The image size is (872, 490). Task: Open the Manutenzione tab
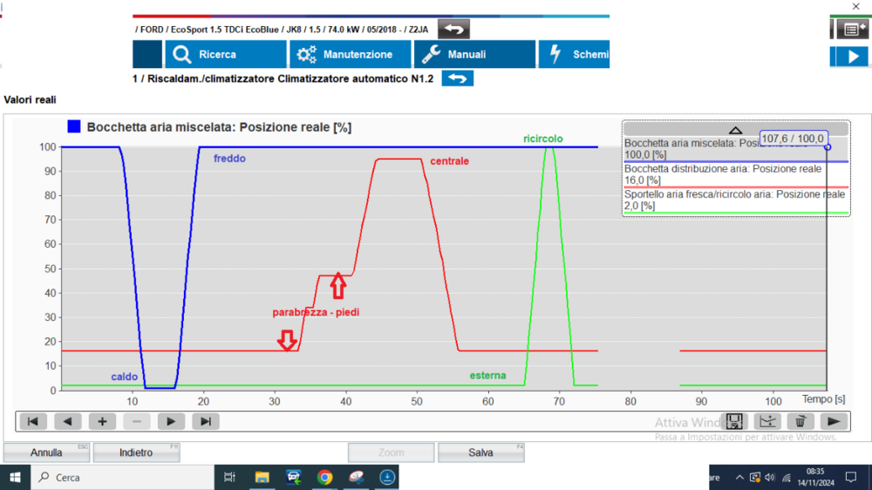click(349, 54)
